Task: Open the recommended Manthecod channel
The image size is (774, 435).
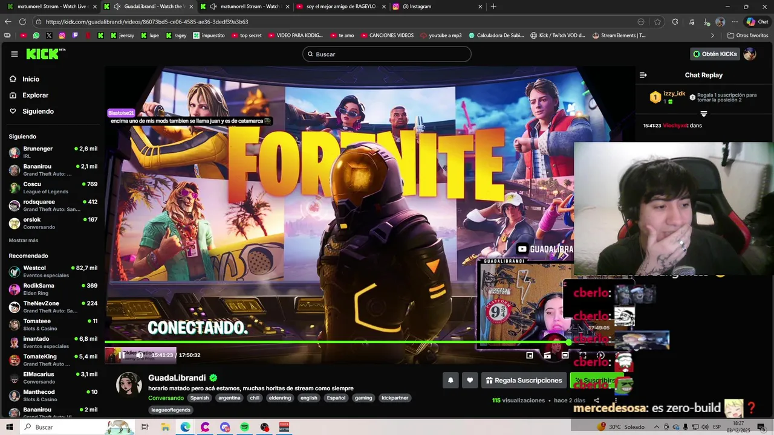Action: click(x=53, y=396)
